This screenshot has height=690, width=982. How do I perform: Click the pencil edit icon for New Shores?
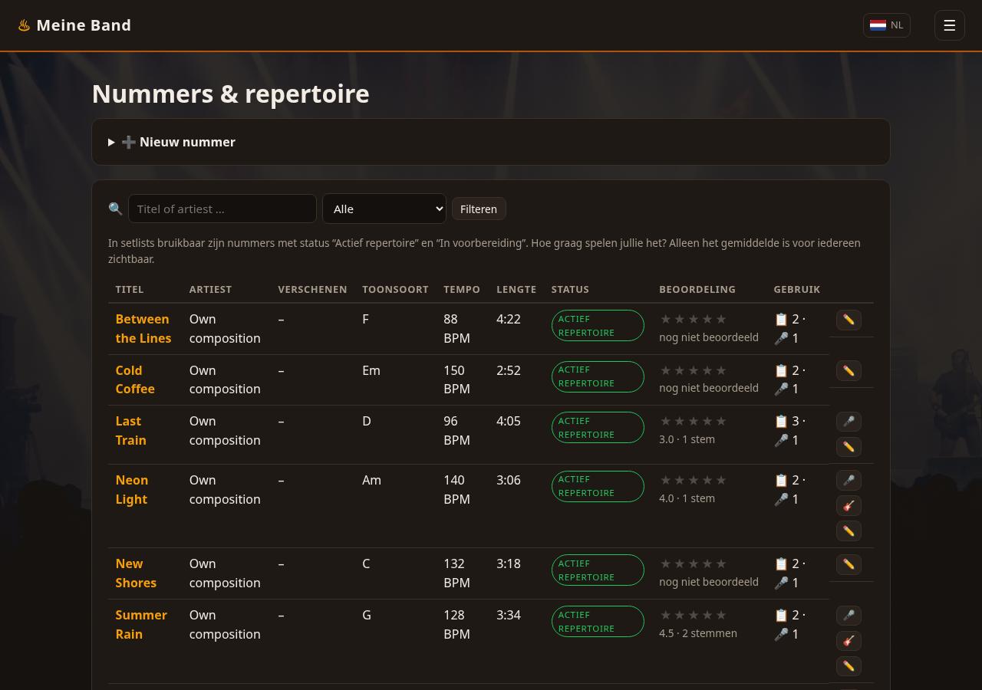pos(849,564)
